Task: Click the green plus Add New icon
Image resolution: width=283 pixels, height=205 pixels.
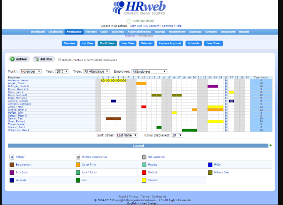Action: pos(12,59)
